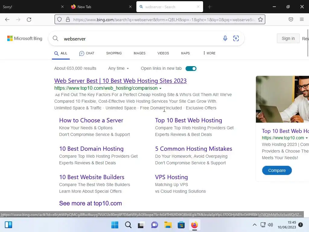Open the taskbar clock showing 15:45
This screenshot has width=309, height=232.
(x=287, y=225)
